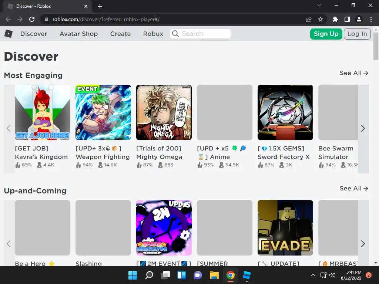The width and height of the screenshot is (379, 284).
Task: Click the Roblox search field
Action: tap(200, 34)
